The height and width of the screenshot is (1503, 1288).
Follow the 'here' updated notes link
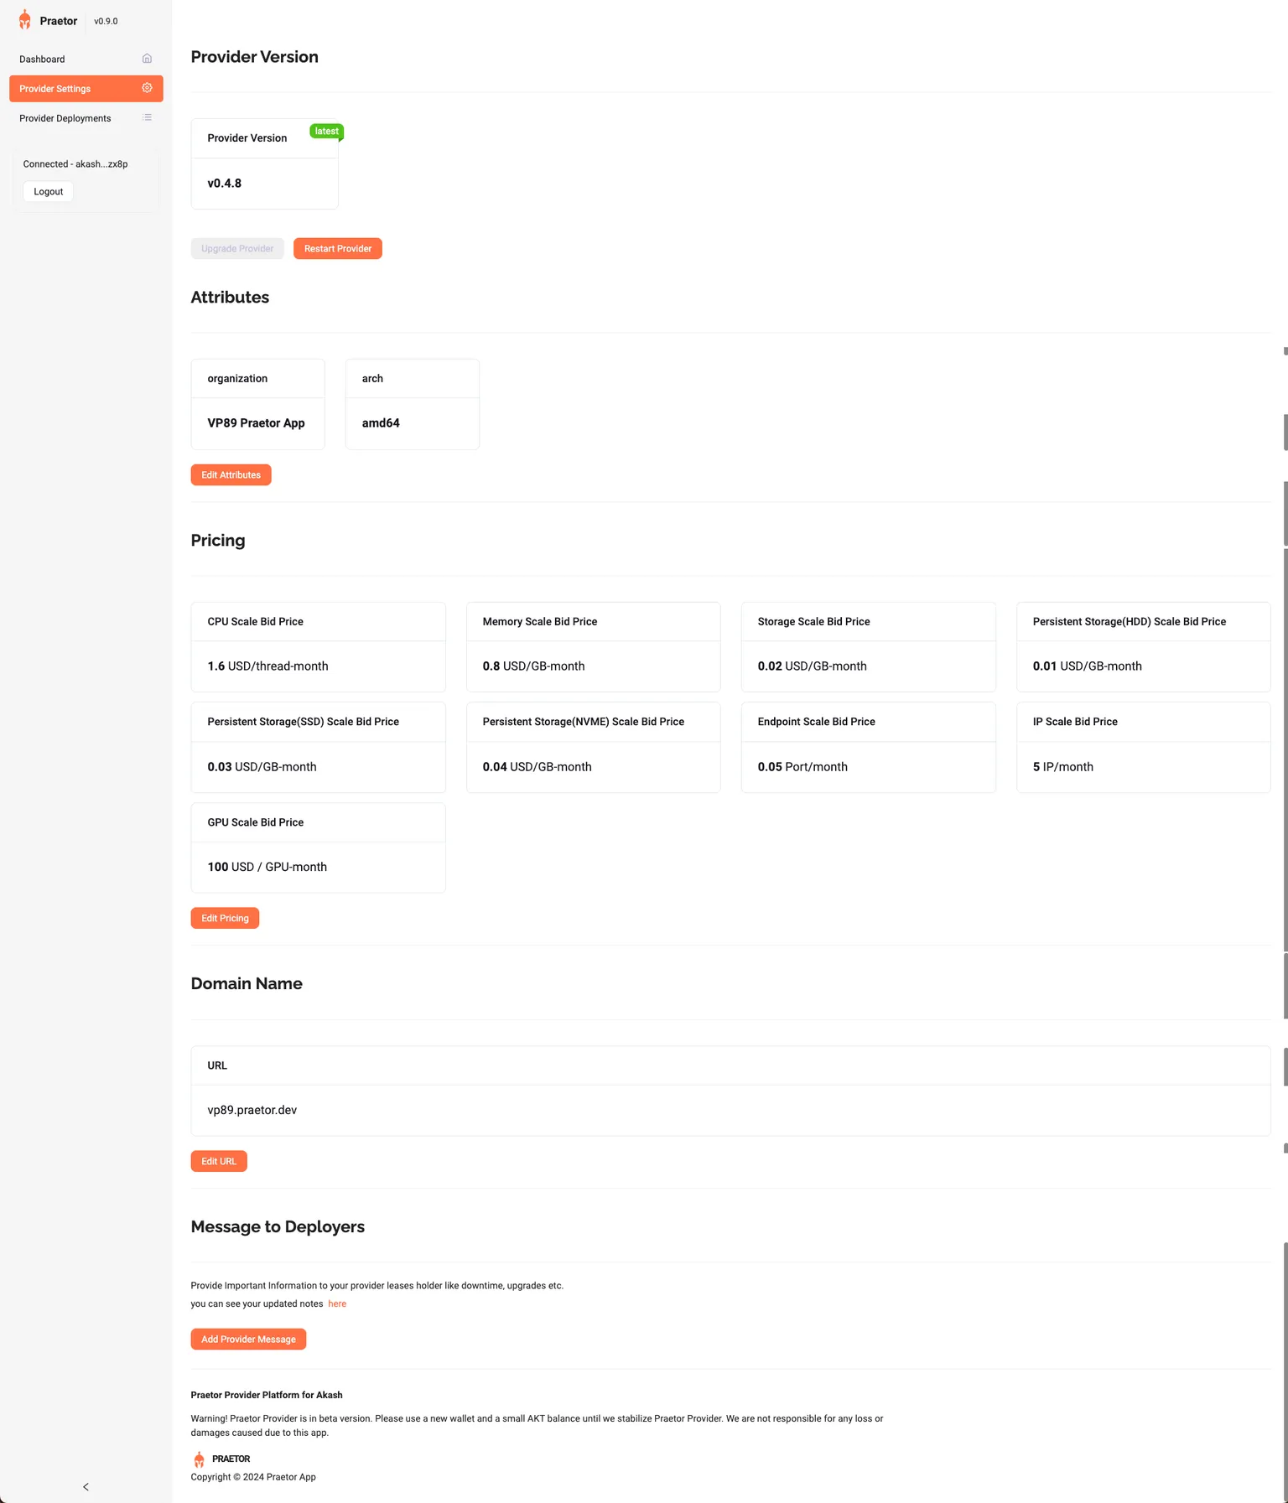pos(337,1303)
